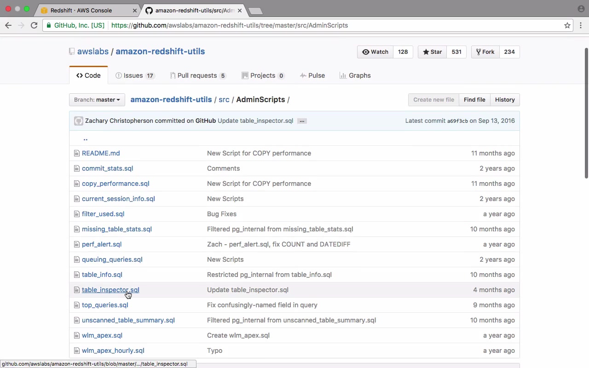View the 234 forks count
Screen dimensions: 589x368
[x=509, y=52]
